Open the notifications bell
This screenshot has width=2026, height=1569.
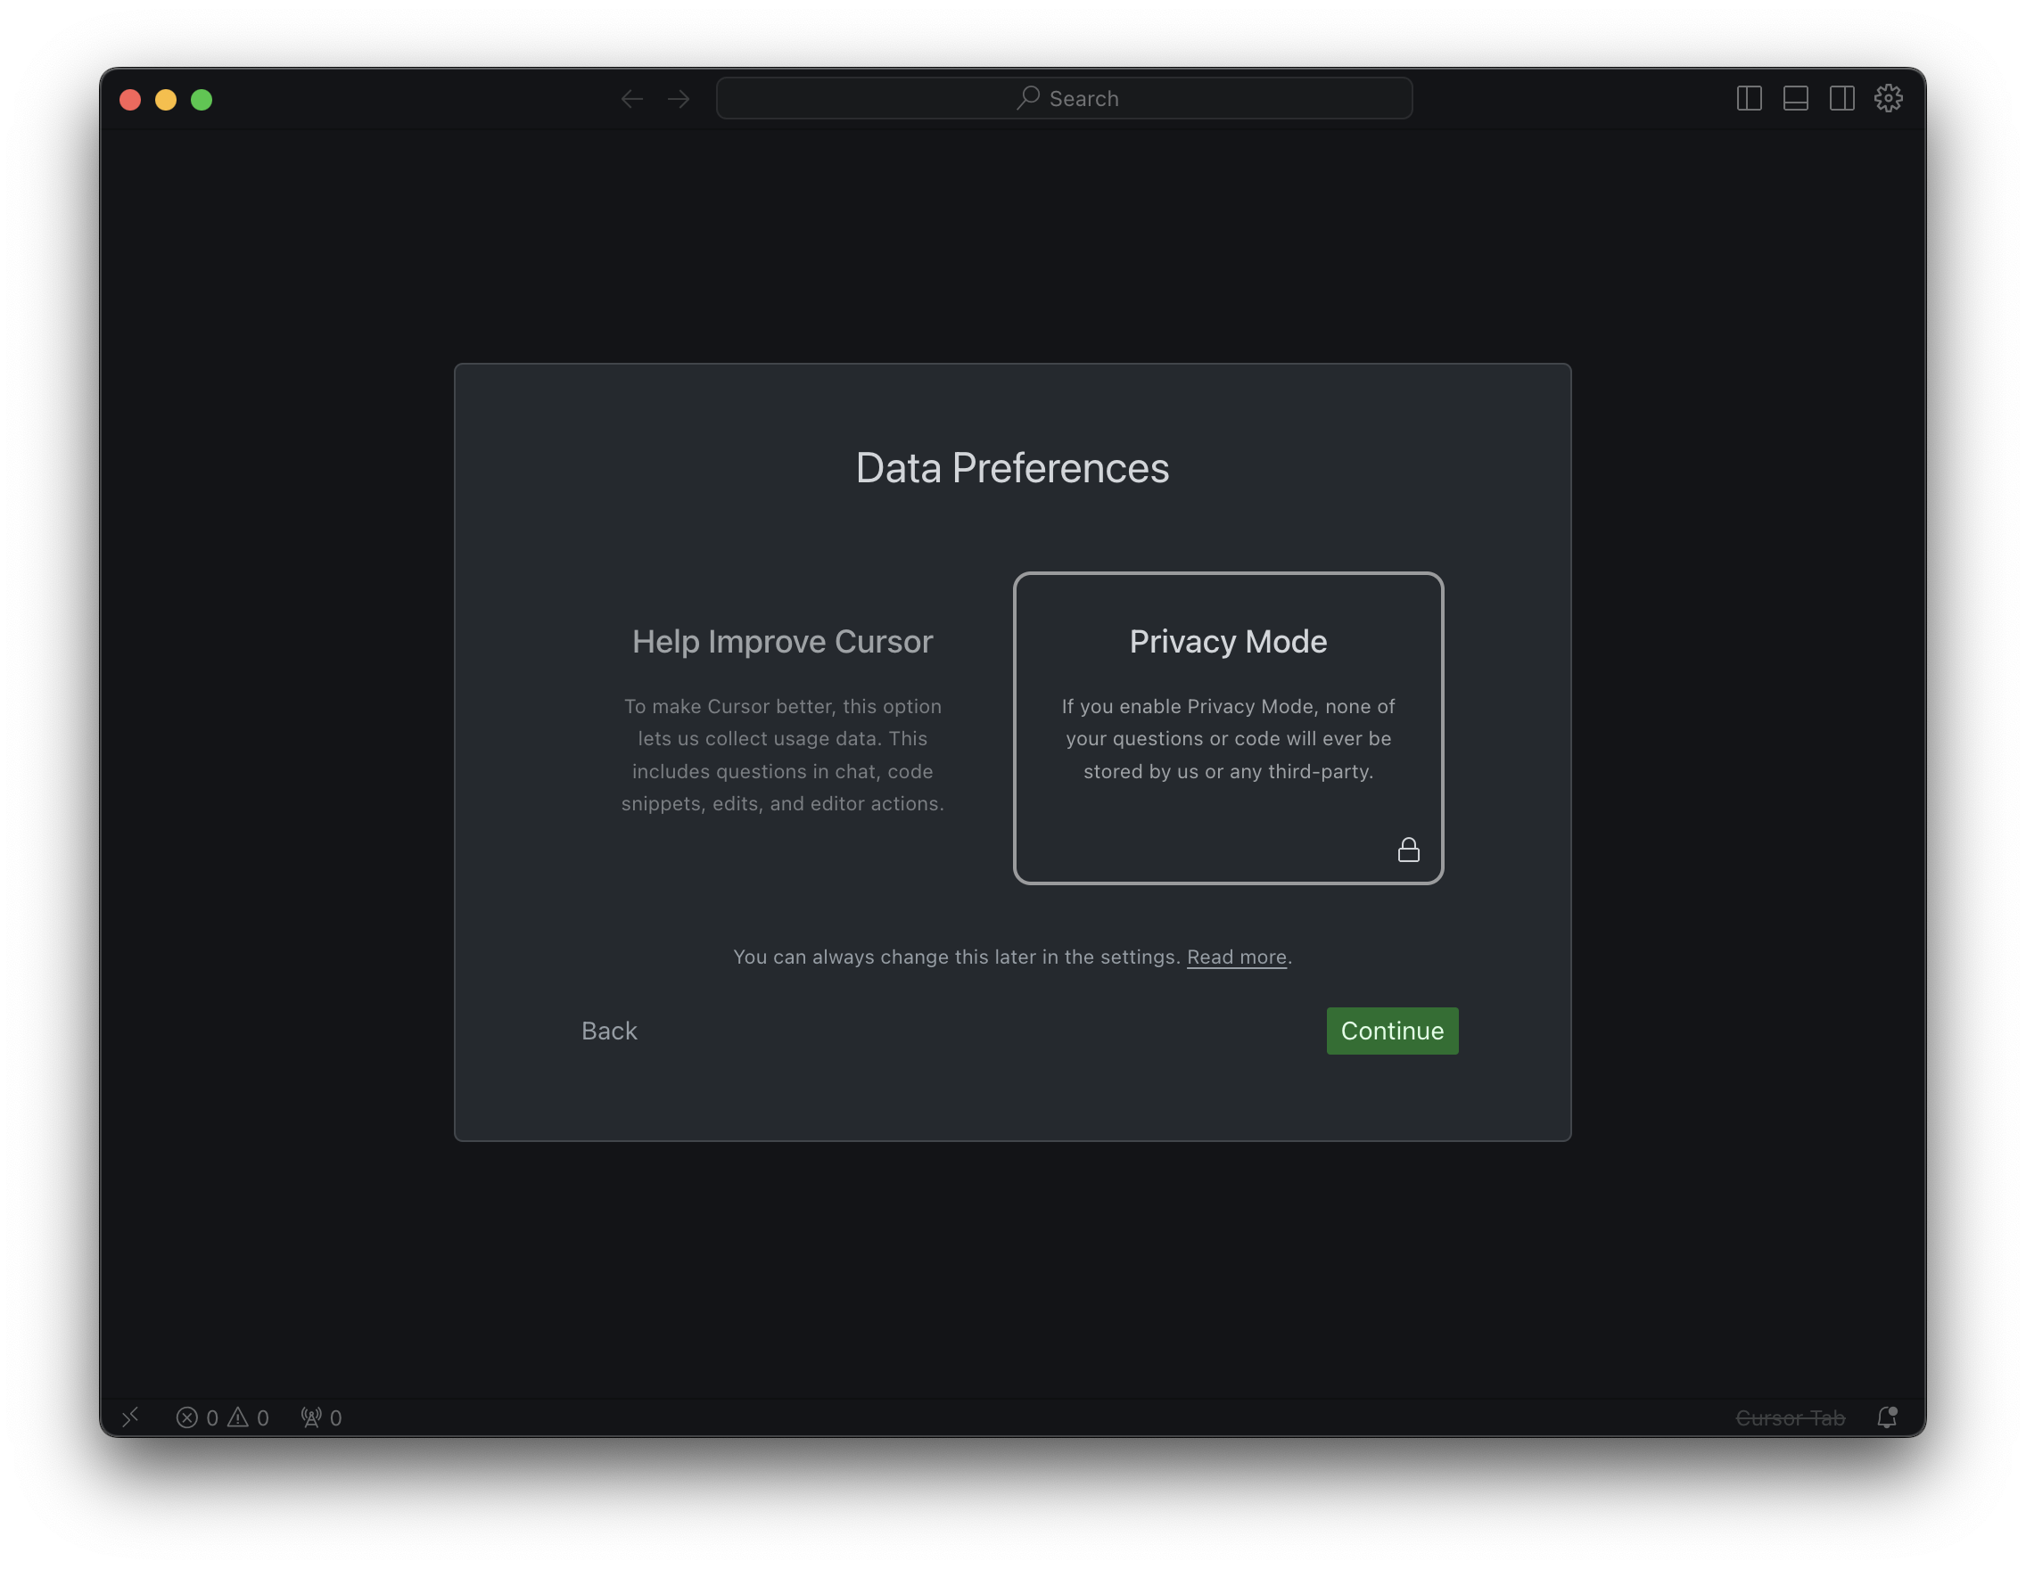(1887, 1417)
